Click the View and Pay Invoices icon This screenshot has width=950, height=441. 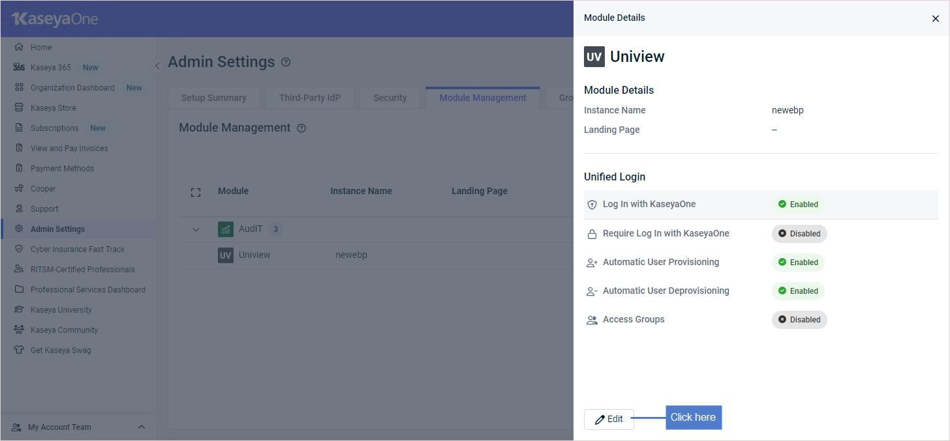(19, 148)
